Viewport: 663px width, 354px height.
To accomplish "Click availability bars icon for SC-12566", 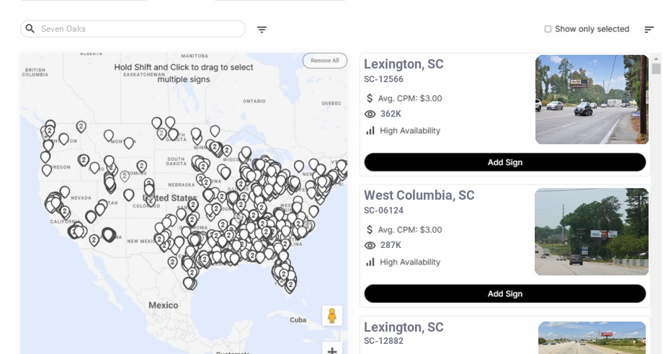I will tap(370, 130).
